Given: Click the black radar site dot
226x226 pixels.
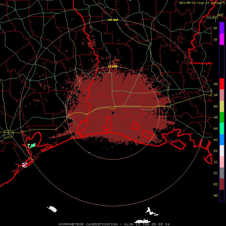Looking at the screenshot, I should pyautogui.click(x=113, y=113).
